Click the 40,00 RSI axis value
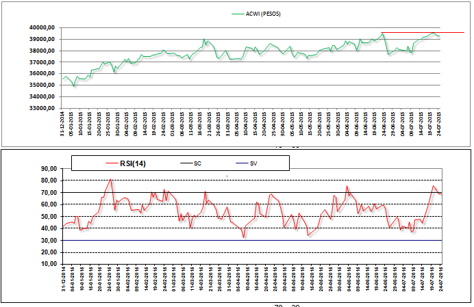Viewport: 474px width, 307px height. pyautogui.click(x=49, y=228)
